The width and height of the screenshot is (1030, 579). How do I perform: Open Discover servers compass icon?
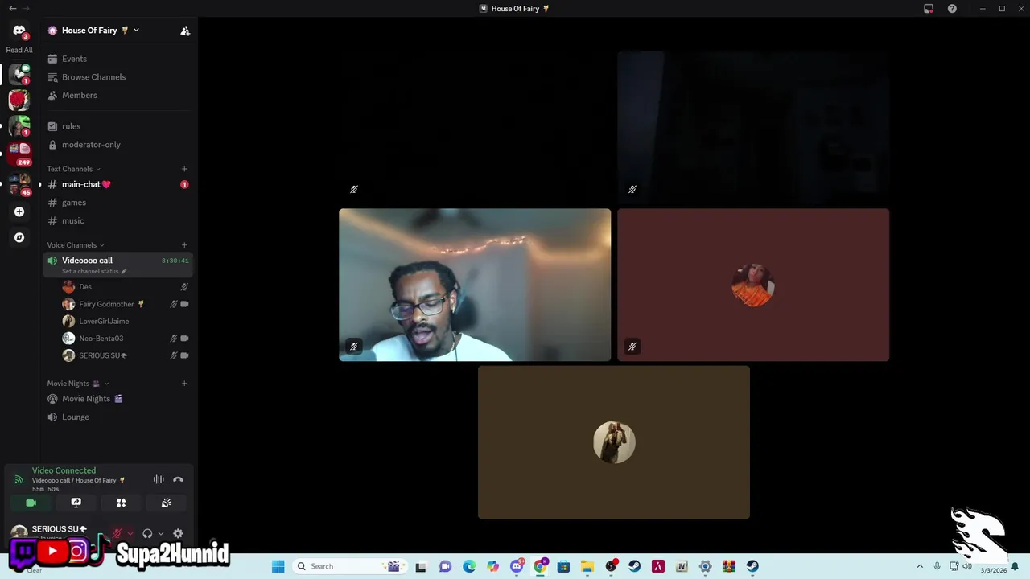[19, 237]
